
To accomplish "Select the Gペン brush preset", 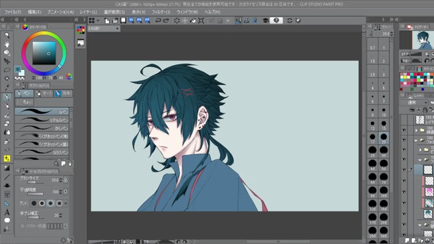I will pyautogui.click(x=42, y=111).
